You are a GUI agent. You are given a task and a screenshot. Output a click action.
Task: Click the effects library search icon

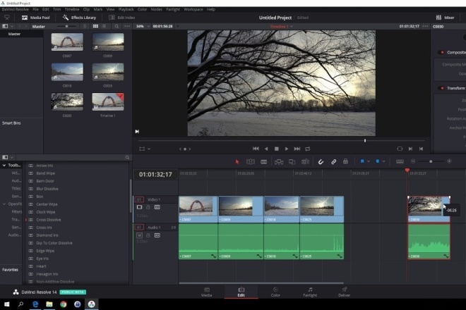tap(127, 158)
